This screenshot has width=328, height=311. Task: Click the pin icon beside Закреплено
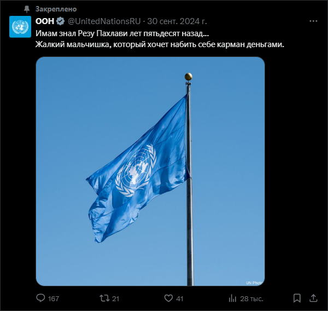27,9
